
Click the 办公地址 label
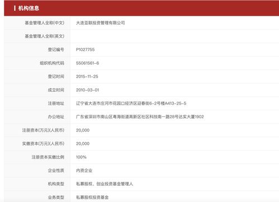point(56,117)
